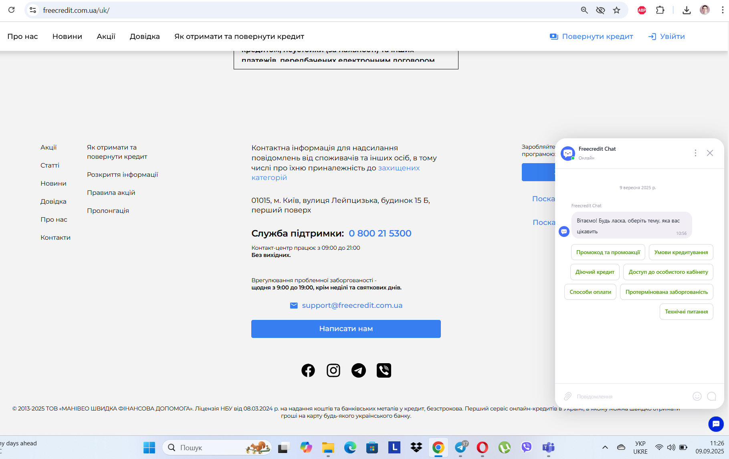Click the taskbar search box 'Пошук'

point(217,447)
